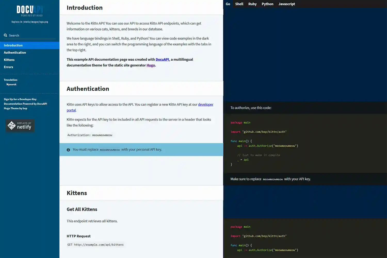Switch to the Shell code examples tab

coord(239,4)
